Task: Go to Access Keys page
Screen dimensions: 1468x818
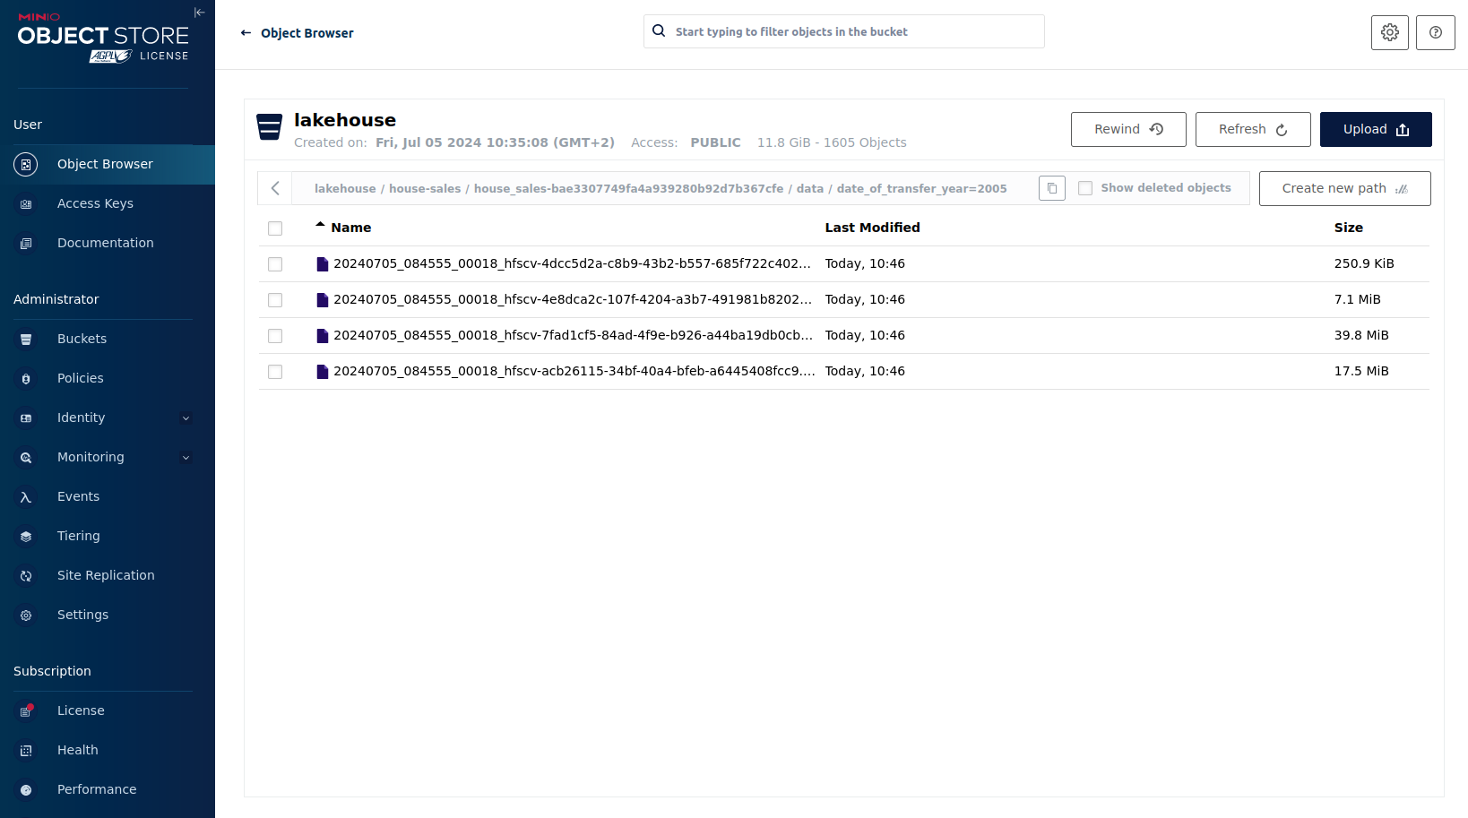Action: pos(95,203)
